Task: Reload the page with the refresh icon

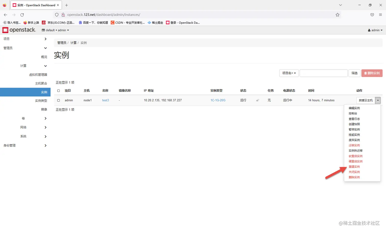Action: (22, 15)
